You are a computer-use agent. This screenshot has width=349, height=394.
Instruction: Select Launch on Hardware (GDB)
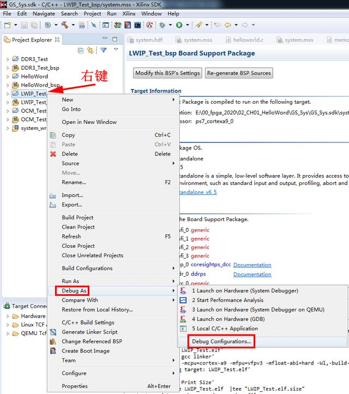(263, 319)
